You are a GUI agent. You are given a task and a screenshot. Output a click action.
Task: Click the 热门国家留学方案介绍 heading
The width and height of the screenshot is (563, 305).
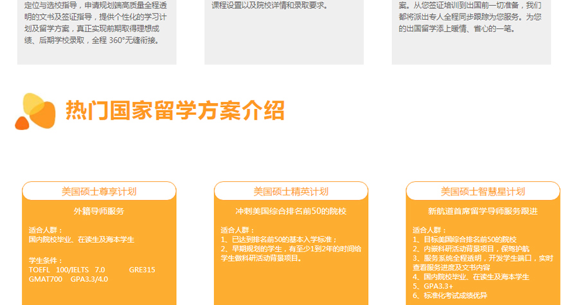175,110
